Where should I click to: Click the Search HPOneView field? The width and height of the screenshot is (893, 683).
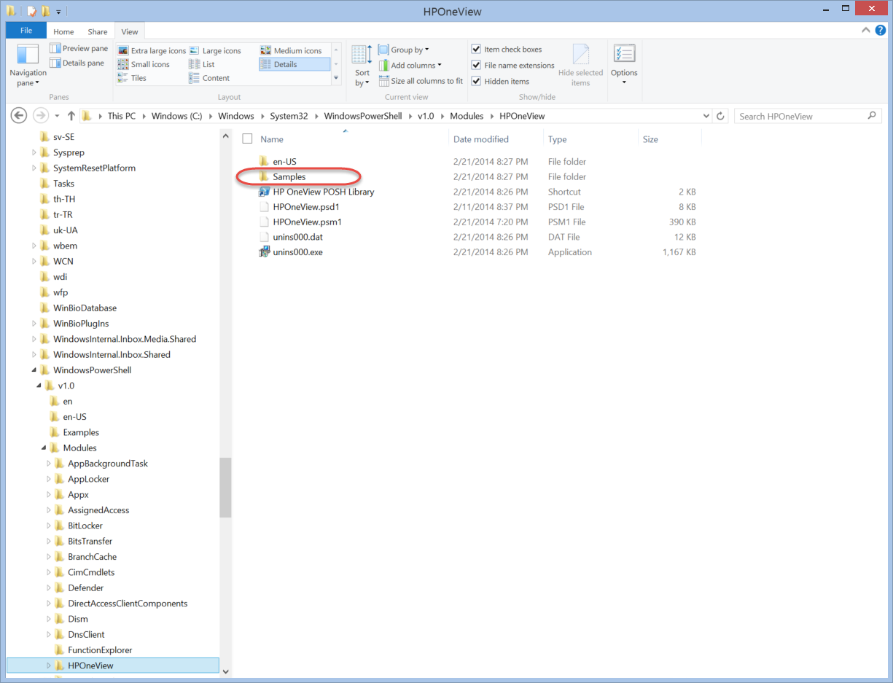click(800, 116)
